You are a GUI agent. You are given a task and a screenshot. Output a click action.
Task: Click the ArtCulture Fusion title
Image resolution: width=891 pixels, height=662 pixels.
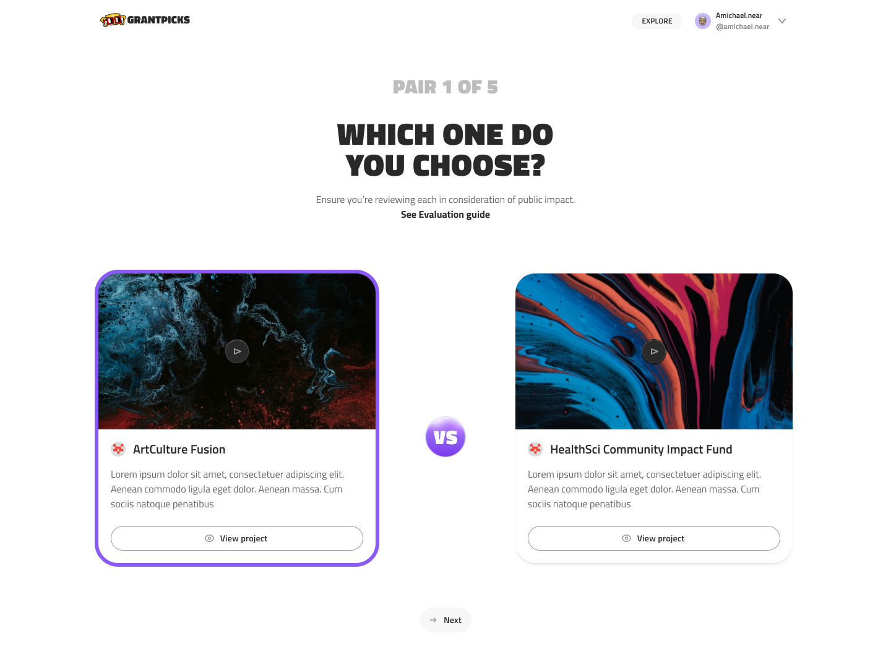point(179,450)
